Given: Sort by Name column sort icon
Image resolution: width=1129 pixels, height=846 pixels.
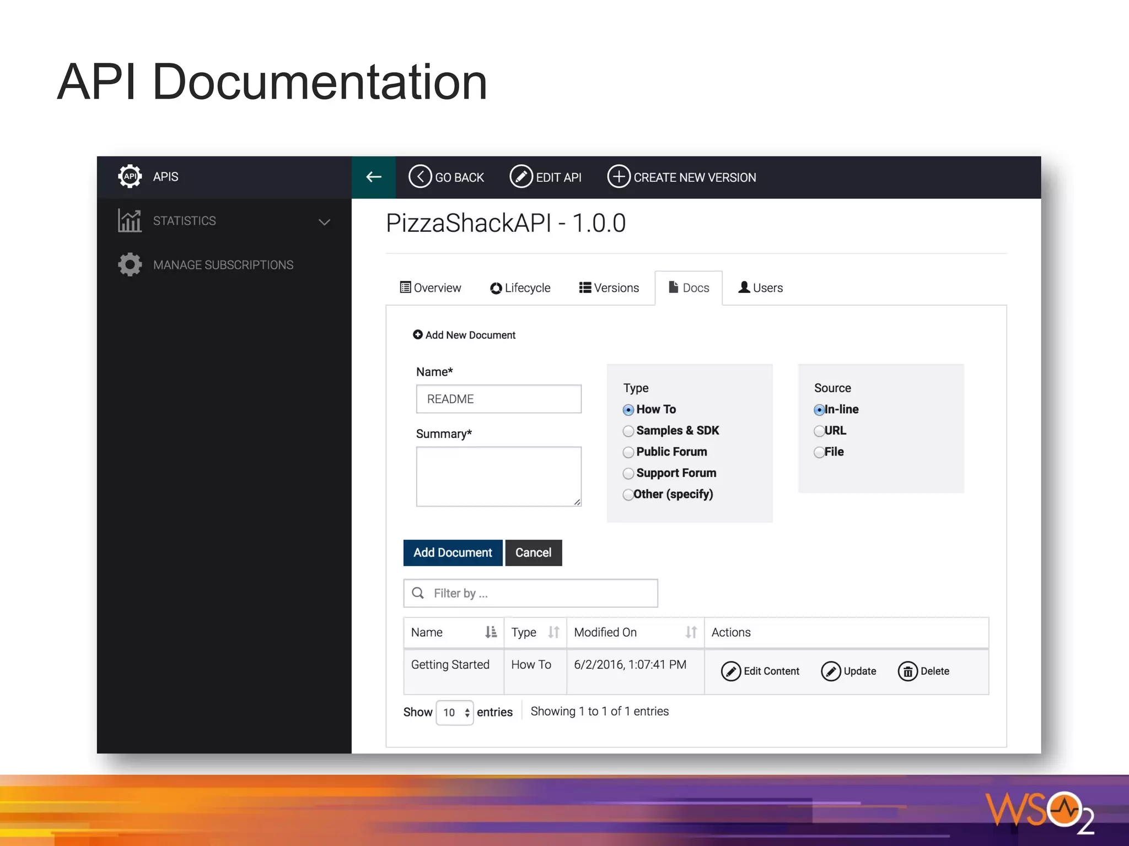Looking at the screenshot, I should coord(491,632).
